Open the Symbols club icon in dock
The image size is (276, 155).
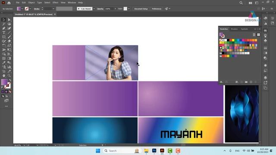(x=266, y=40)
